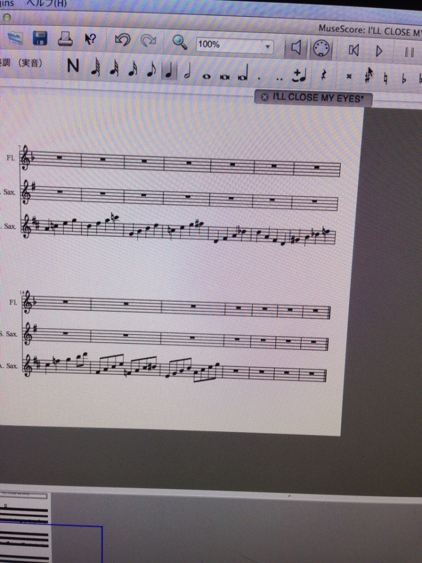Click the magnifying glass zoom icon
The image size is (422, 563).
pos(179,42)
